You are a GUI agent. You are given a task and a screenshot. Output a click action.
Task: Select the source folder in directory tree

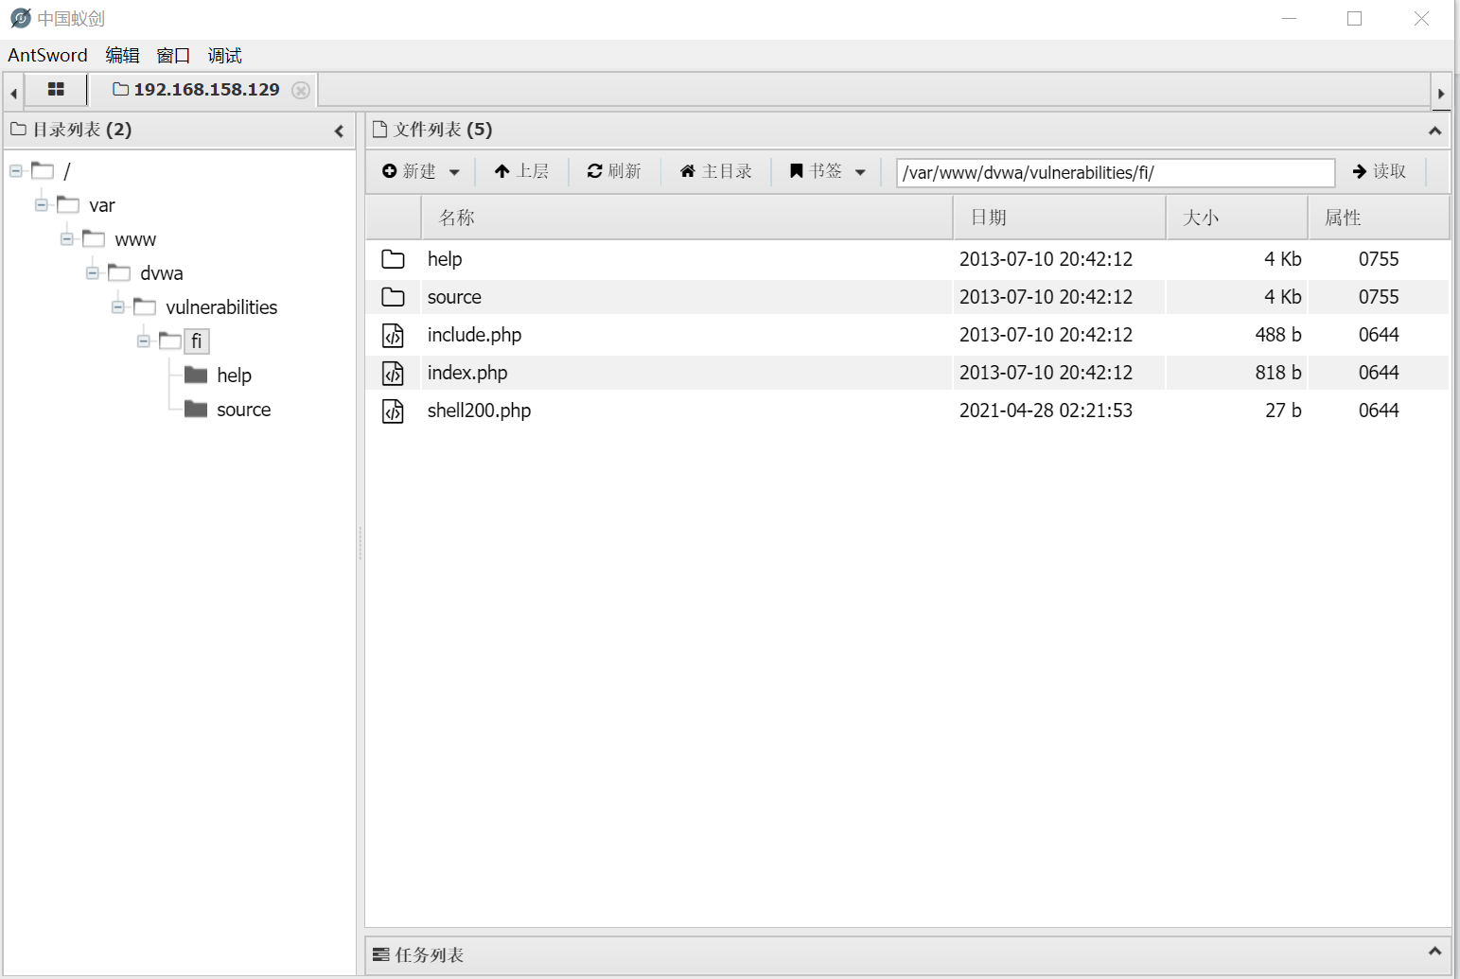point(243,410)
